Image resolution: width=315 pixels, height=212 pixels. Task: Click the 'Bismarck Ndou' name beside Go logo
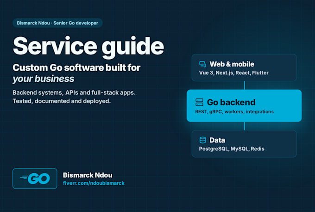pos(88,175)
